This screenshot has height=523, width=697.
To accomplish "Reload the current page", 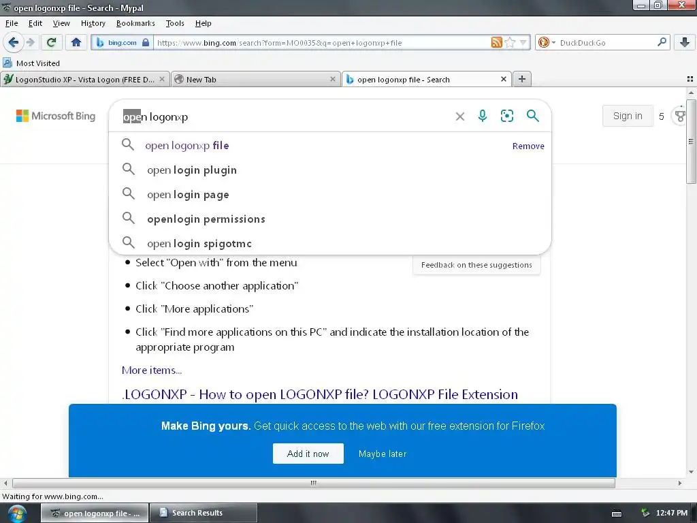I will (51, 43).
